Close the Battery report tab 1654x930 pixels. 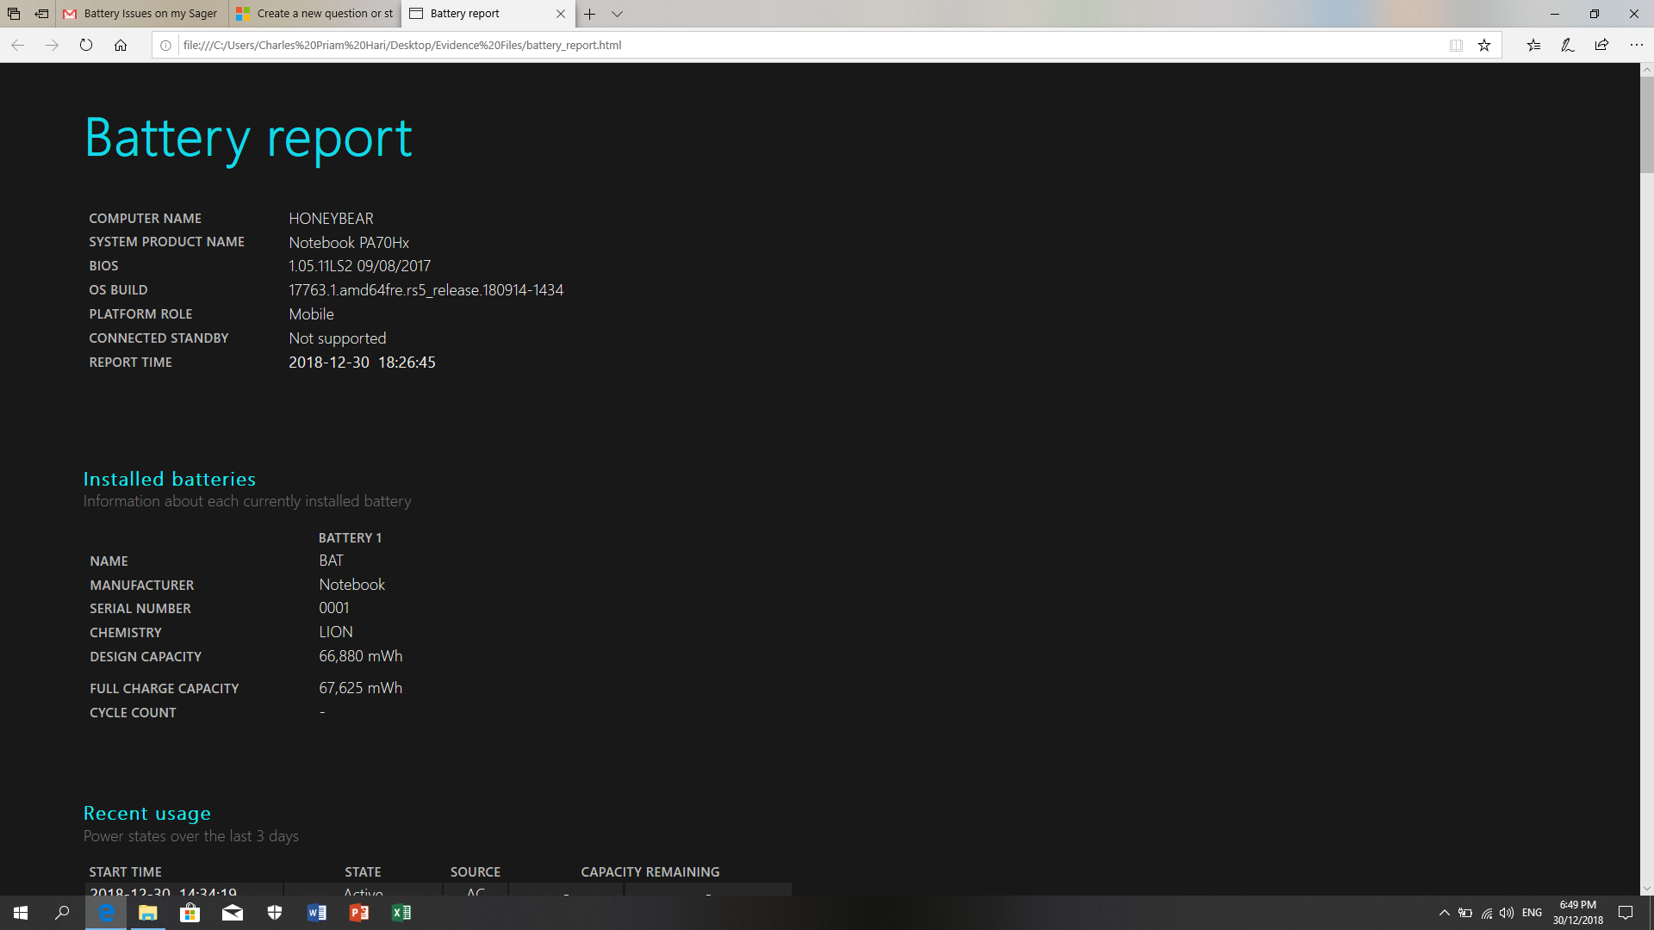561,14
